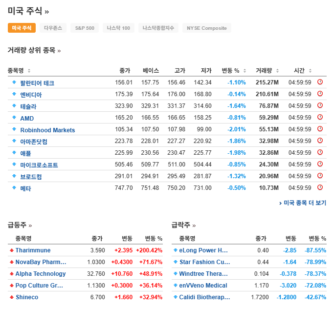Open the 팔란티어 테크 stock link
The width and height of the screenshot is (333, 309).
pos(37,83)
